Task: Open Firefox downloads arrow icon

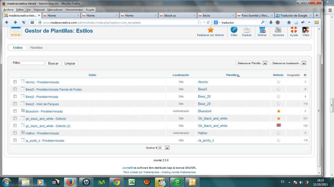Action: [271, 22]
